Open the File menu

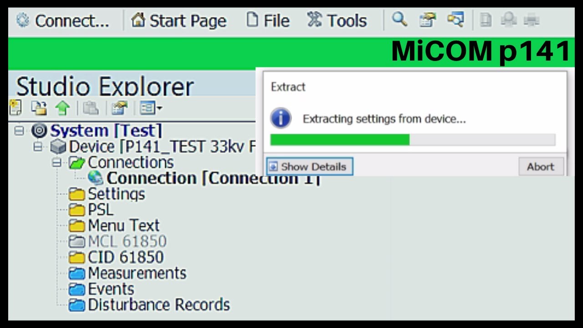(268, 21)
